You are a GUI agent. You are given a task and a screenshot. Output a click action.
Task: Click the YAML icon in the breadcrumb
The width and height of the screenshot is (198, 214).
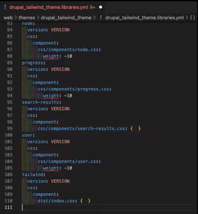101,17
